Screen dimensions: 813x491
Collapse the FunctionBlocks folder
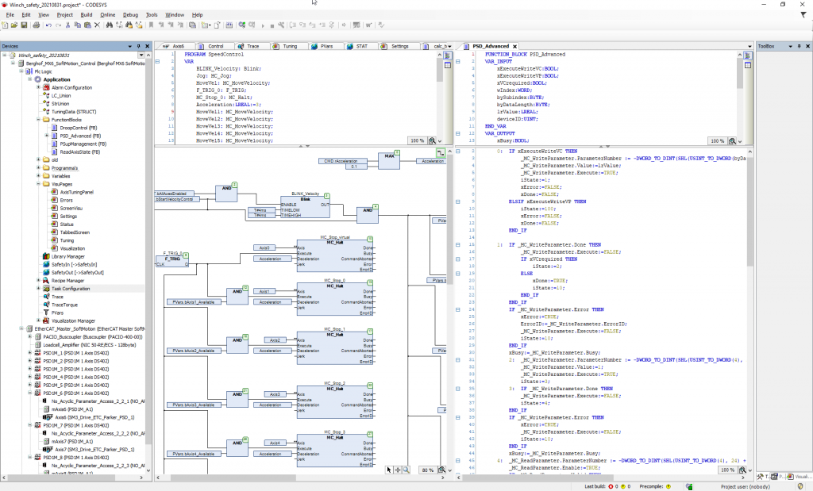[x=38, y=120]
